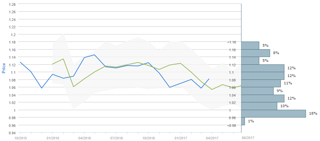Select the 07/2016 x-axis date label
Viewport: 320px width, 141px height.
click(x=116, y=138)
